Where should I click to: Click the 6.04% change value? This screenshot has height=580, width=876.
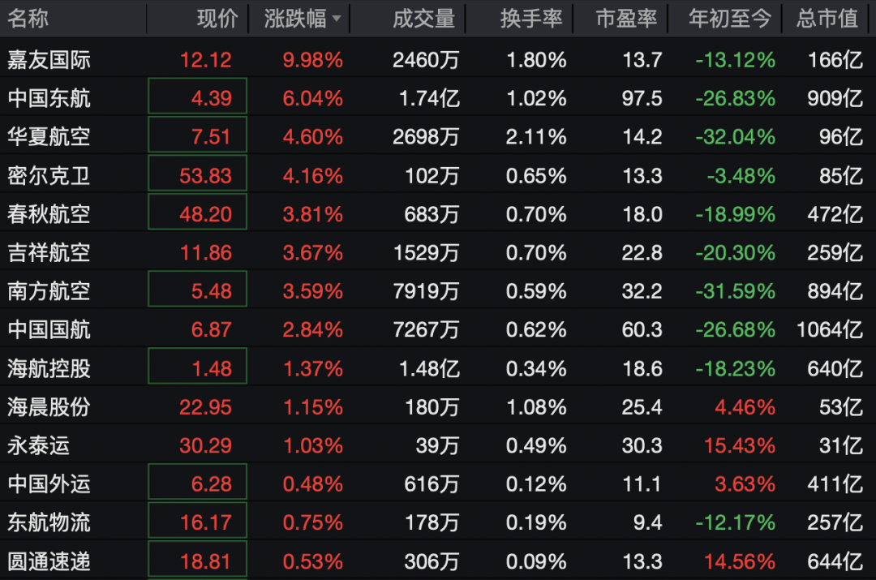point(313,98)
